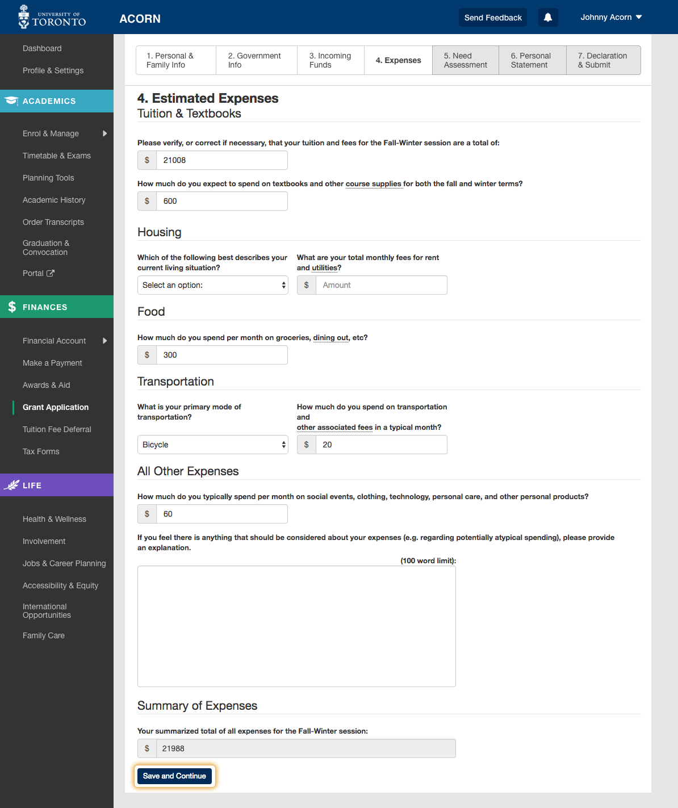Switch to the 2. Government Info tab
Screen dimensions: 678x808
click(x=257, y=60)
